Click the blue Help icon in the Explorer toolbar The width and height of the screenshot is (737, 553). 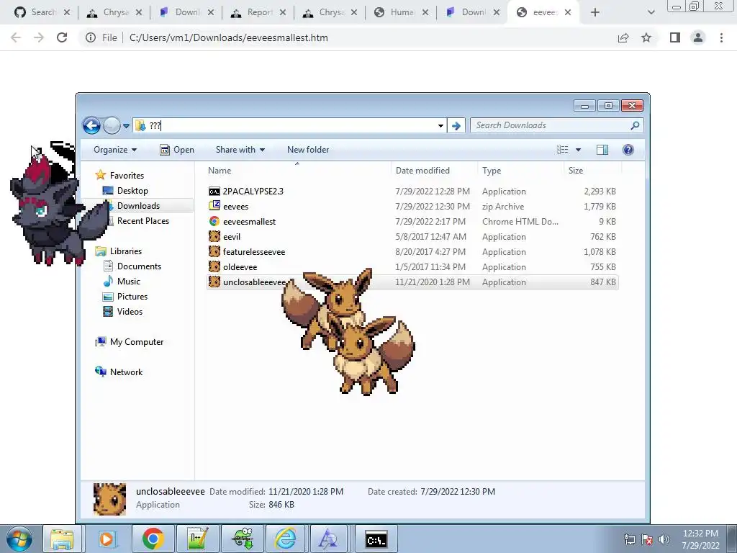(x=628, y=150)
